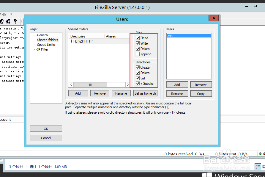
Task: Uncheck the Write file permission
Action: point(138,43)
